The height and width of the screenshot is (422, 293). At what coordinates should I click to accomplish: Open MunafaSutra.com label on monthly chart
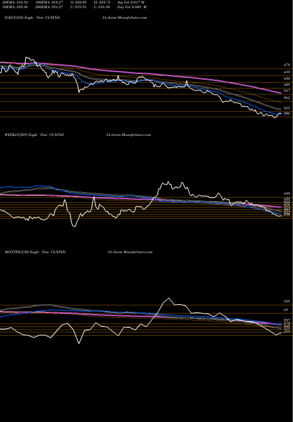point(138,252)
